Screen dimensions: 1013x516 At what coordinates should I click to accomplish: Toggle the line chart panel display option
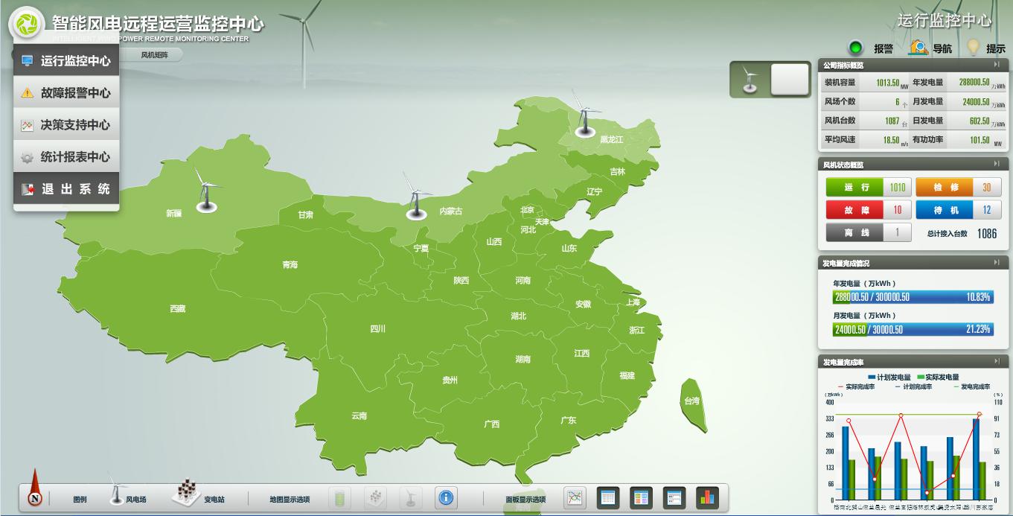coord(575,497)
